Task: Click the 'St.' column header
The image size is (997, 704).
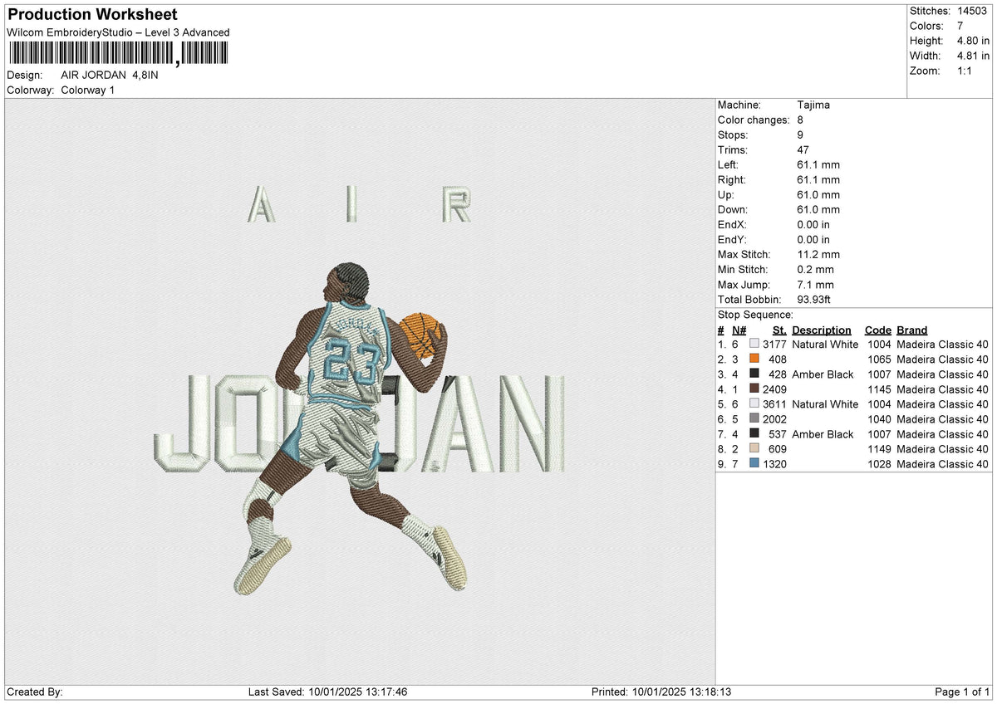Action: coord(779,330)
